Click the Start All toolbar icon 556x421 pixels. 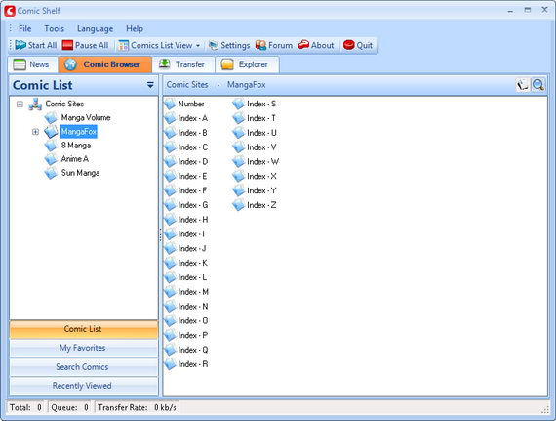20,45
